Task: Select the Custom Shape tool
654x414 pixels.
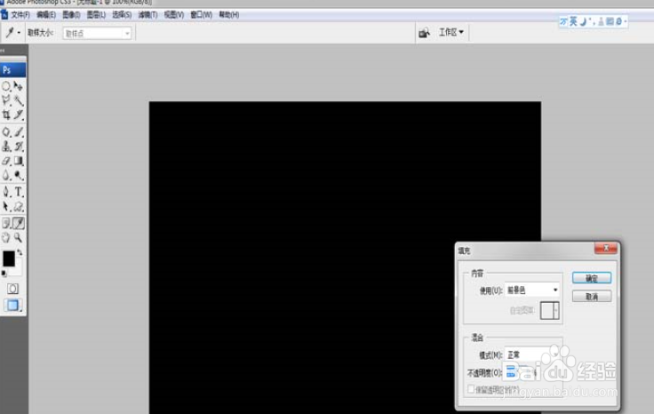Action: [19, 206]
